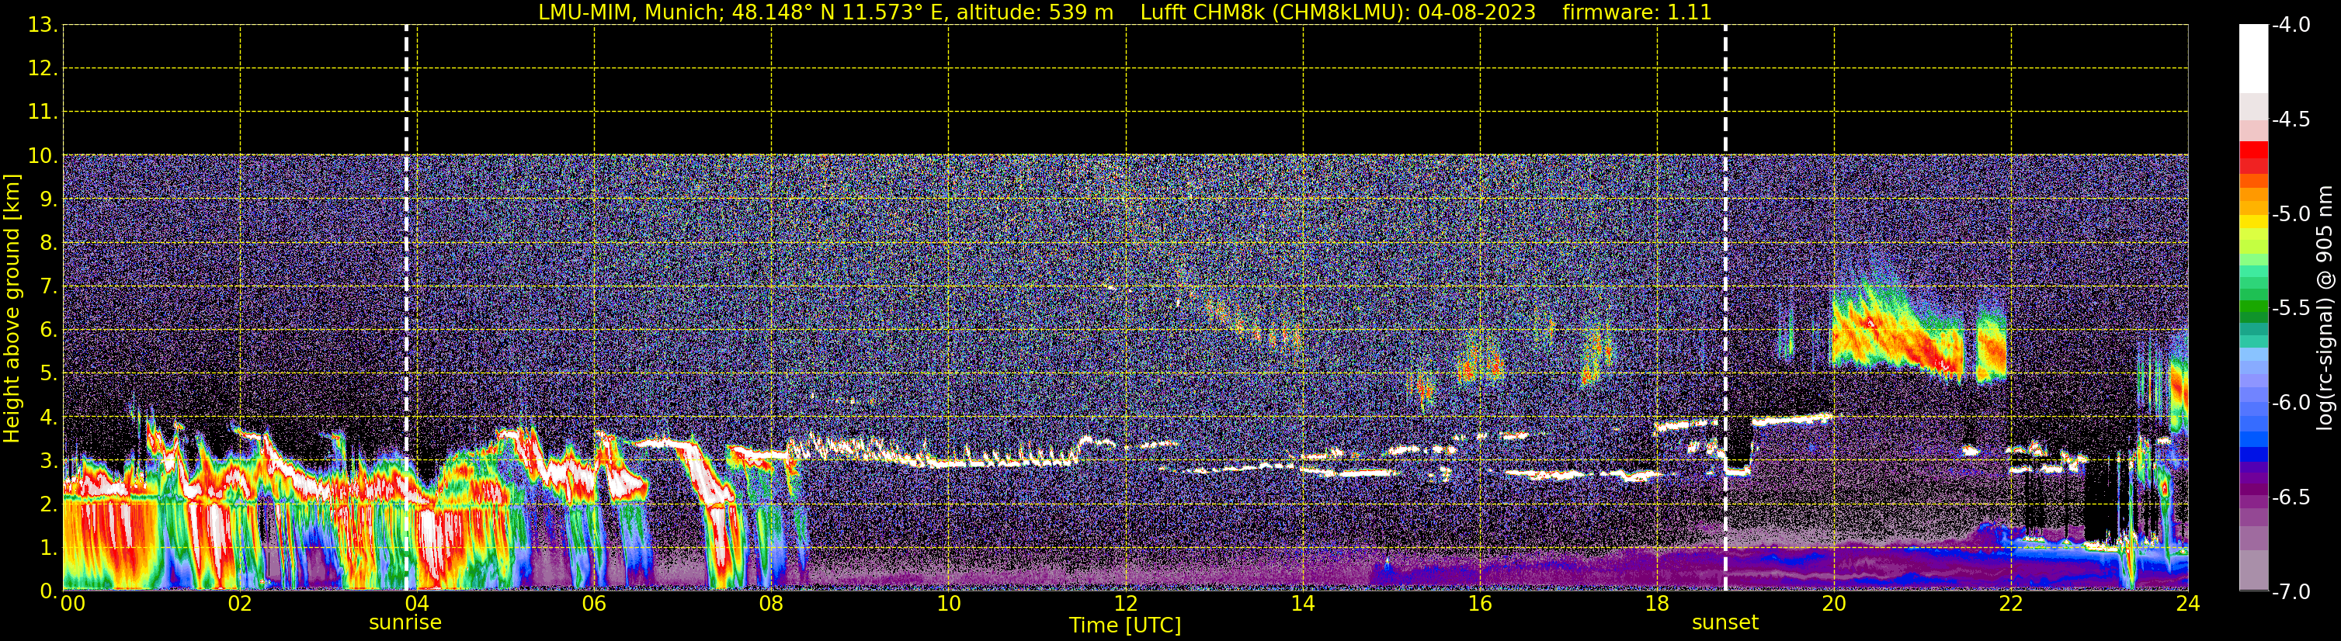Image resolution: width=2341 pixels, height=641 pixels.
Task: Click the time axis tick label "20"
Action: (1834, 604)
